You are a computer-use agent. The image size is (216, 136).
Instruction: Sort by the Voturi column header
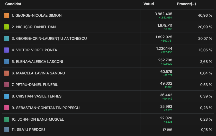[149, 4]
